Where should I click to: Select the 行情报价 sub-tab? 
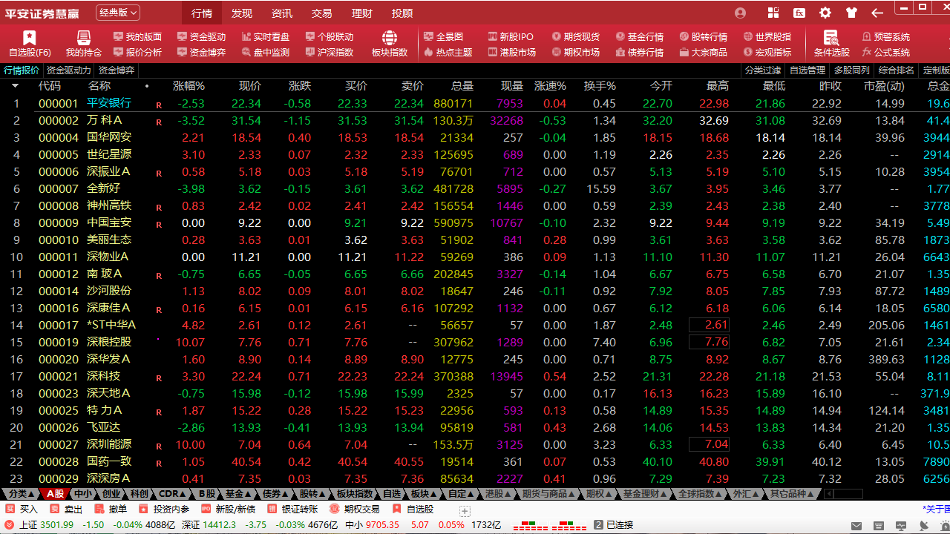click(22, 70)
